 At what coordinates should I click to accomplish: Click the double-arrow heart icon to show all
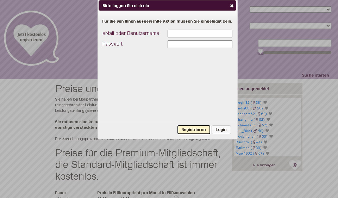[295, 165]
